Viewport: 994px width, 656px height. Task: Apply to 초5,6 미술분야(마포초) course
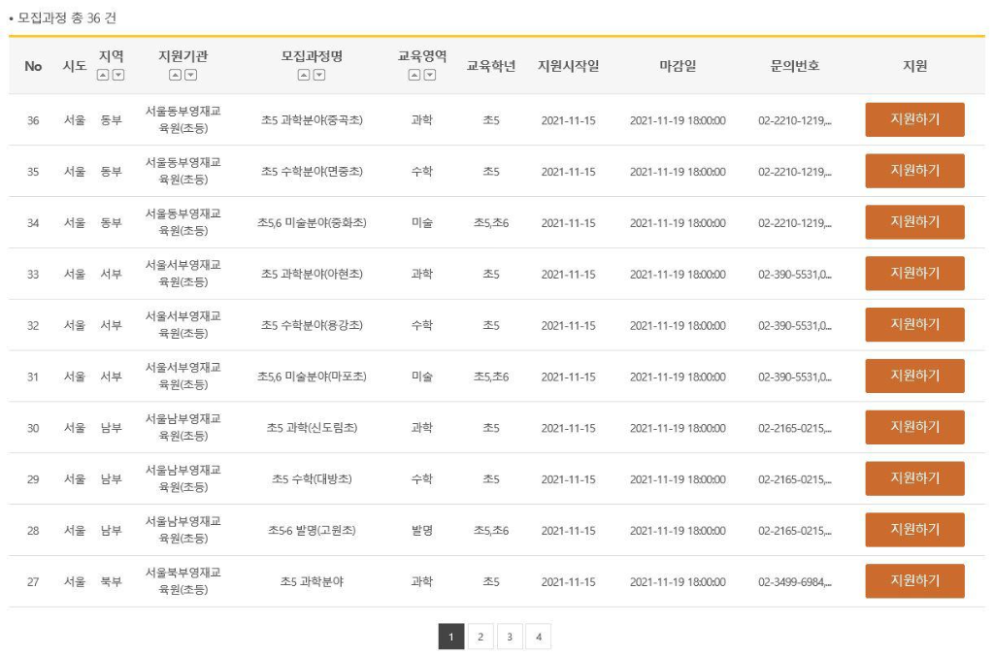coord(914,377)
